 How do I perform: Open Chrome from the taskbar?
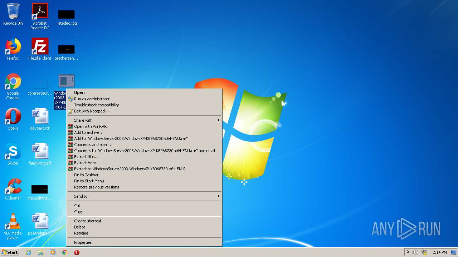point(65,252)
